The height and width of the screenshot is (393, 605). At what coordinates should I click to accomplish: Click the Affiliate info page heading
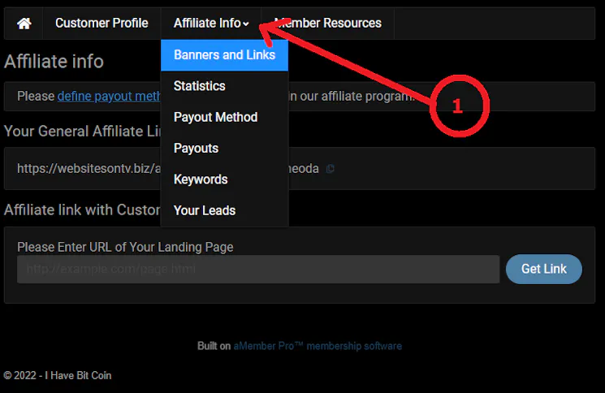pyautogui.click(x=54, y=62)
